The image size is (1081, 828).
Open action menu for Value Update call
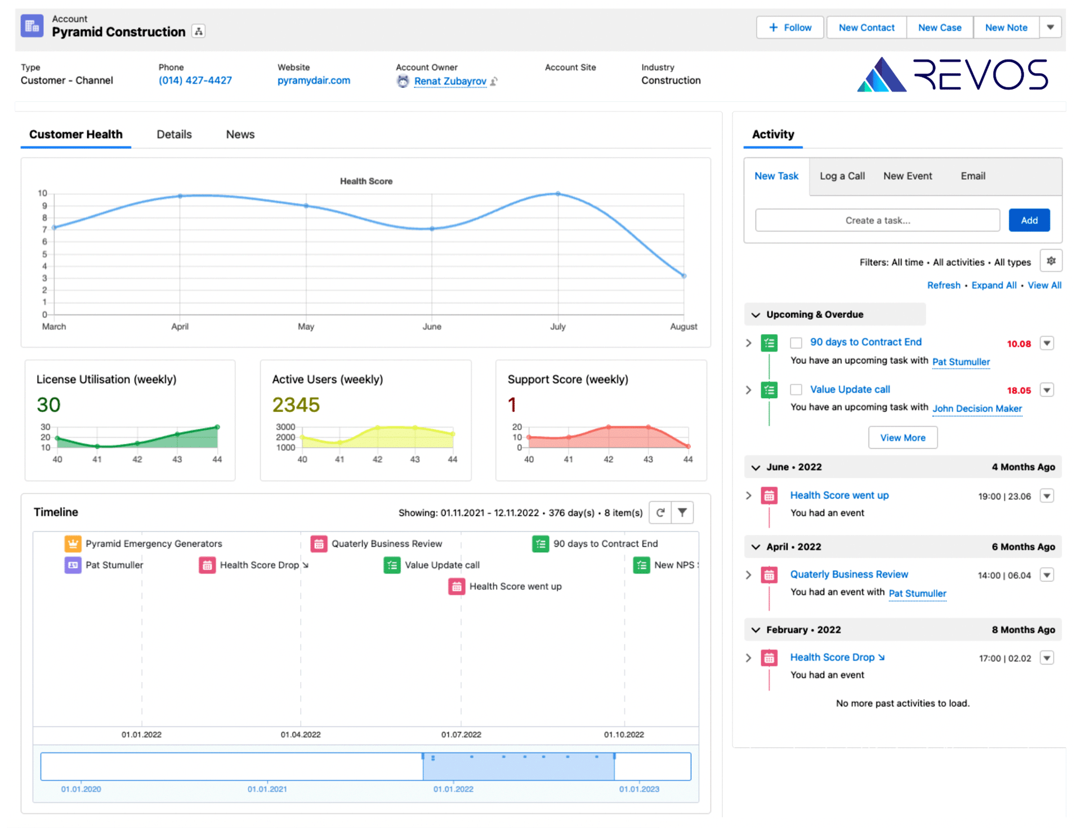pyautogui.click(x=1047, y=390)
